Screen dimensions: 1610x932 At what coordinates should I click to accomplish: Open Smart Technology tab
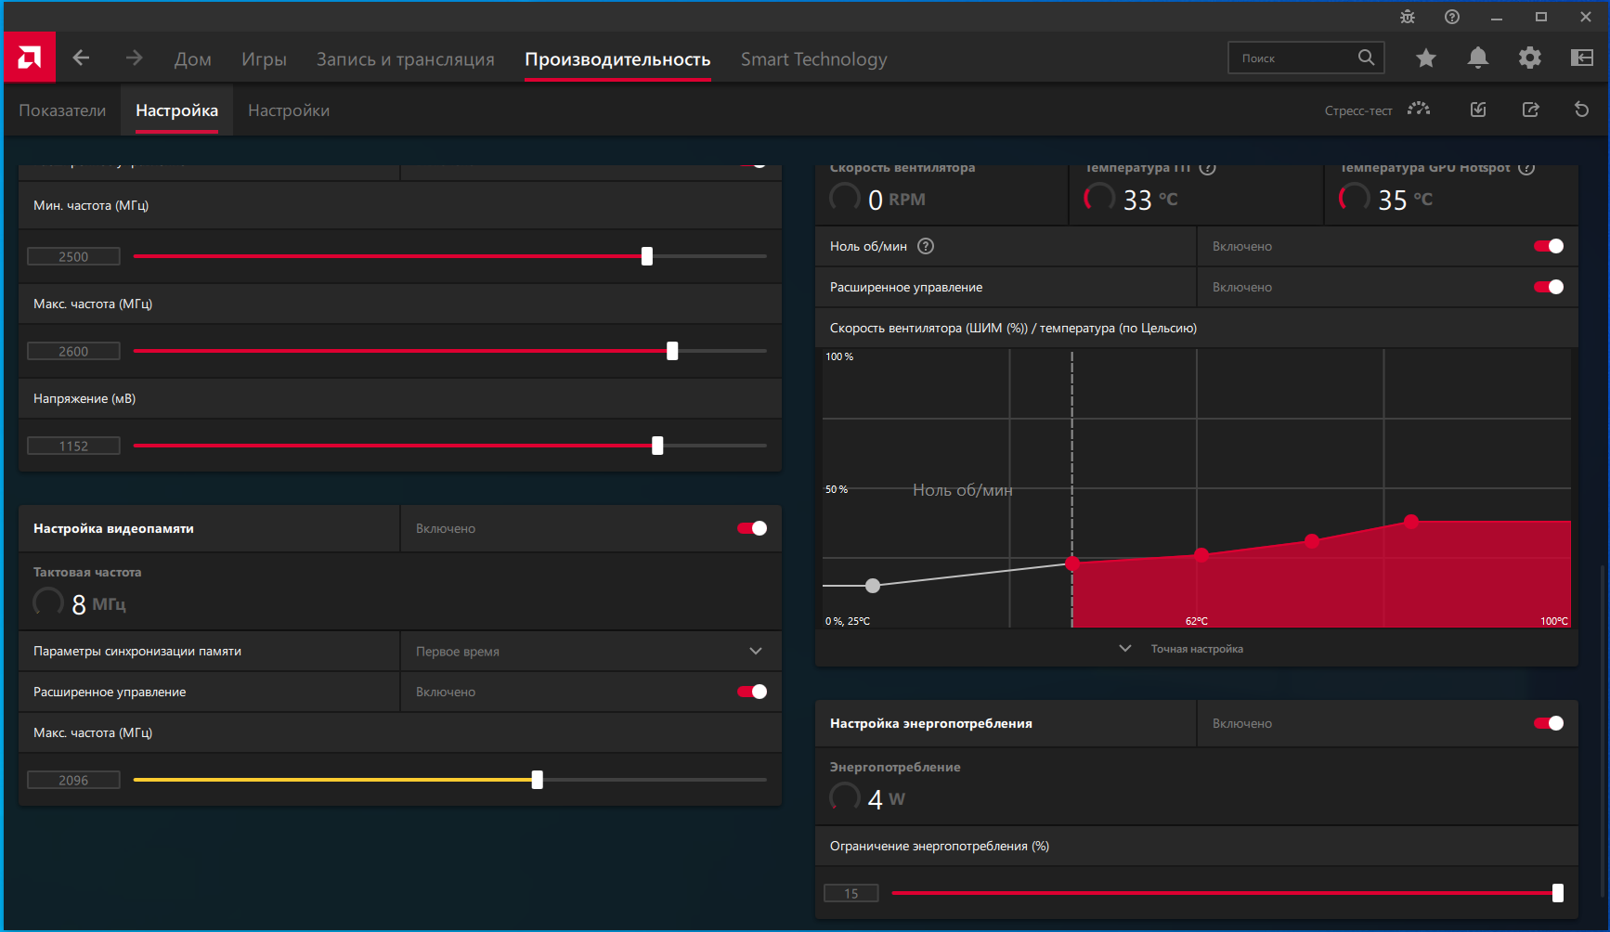pos(814,59)
